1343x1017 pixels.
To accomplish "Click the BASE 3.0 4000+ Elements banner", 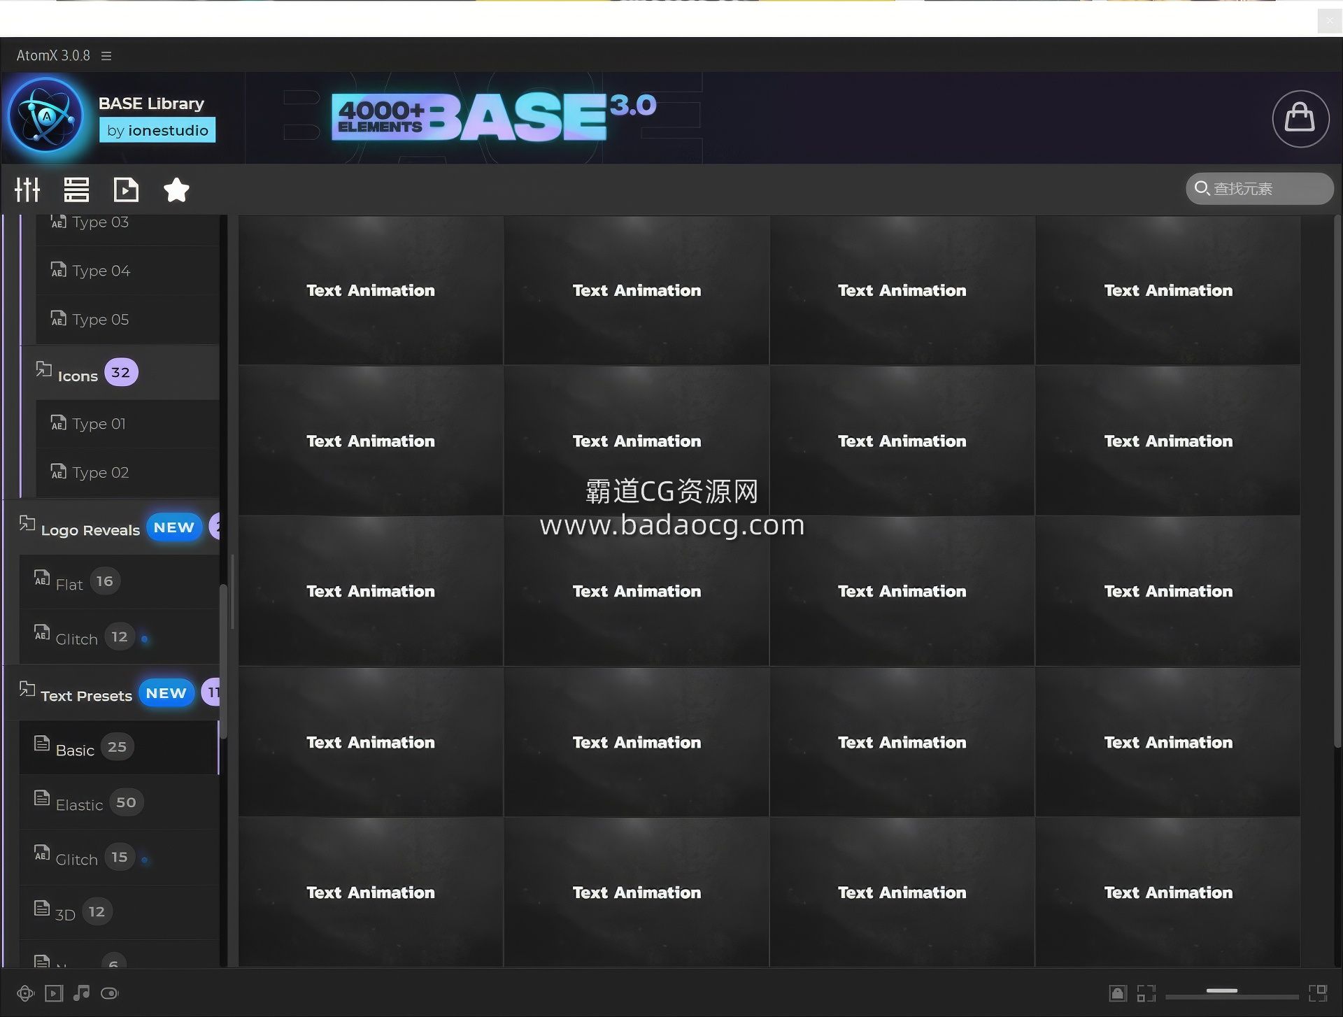I will [494, 117].
